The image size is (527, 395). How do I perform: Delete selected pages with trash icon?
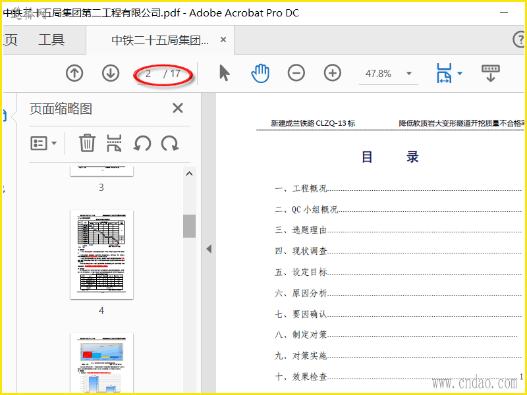[87, 143]
